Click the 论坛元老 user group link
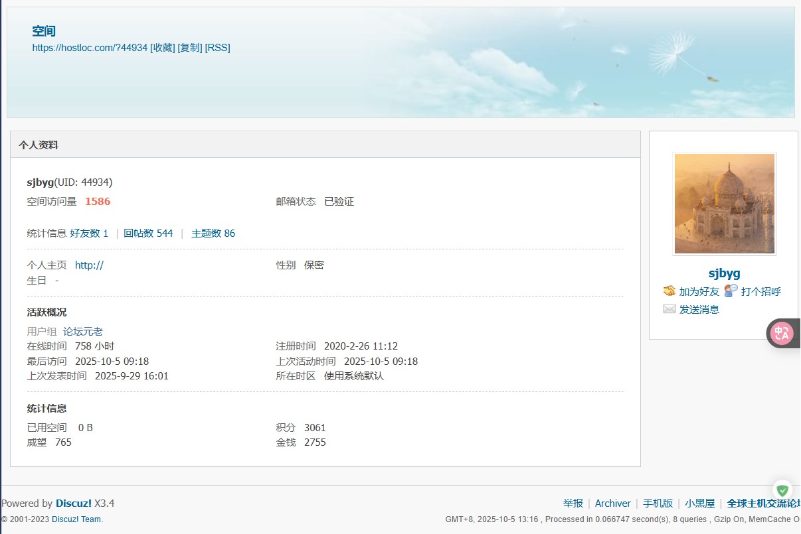The height and width of the screenshot is (534, 801). pyautogui.click(x=83, y=332)
